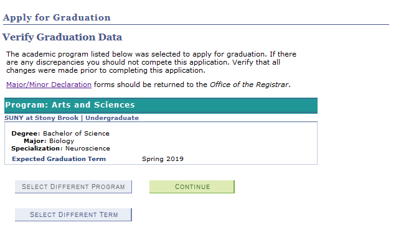Open the Major/Minor Declaration link
The height and width of the screenshot is (235, 401).
click(x=49, y=85)
